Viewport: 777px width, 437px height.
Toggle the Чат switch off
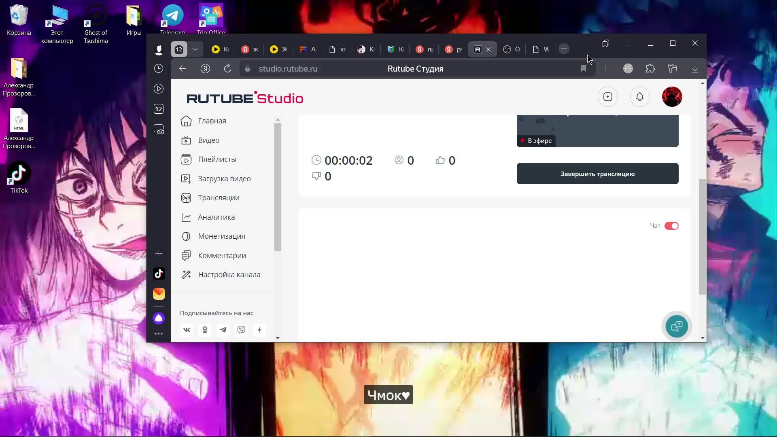point(671,226)
